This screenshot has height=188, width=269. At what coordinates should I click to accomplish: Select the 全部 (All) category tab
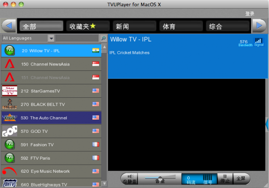41,26
